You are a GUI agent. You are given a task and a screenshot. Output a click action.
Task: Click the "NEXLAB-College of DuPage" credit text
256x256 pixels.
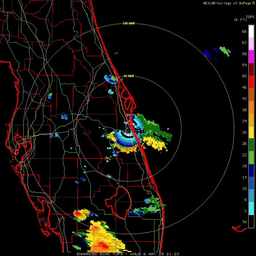pos(227,3)
